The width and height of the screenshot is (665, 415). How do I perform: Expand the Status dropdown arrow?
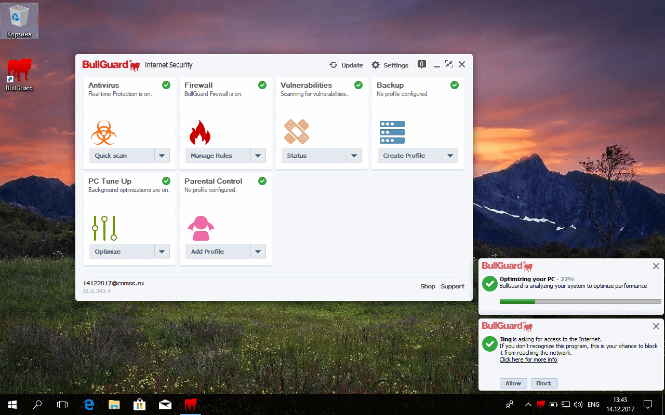354,155
